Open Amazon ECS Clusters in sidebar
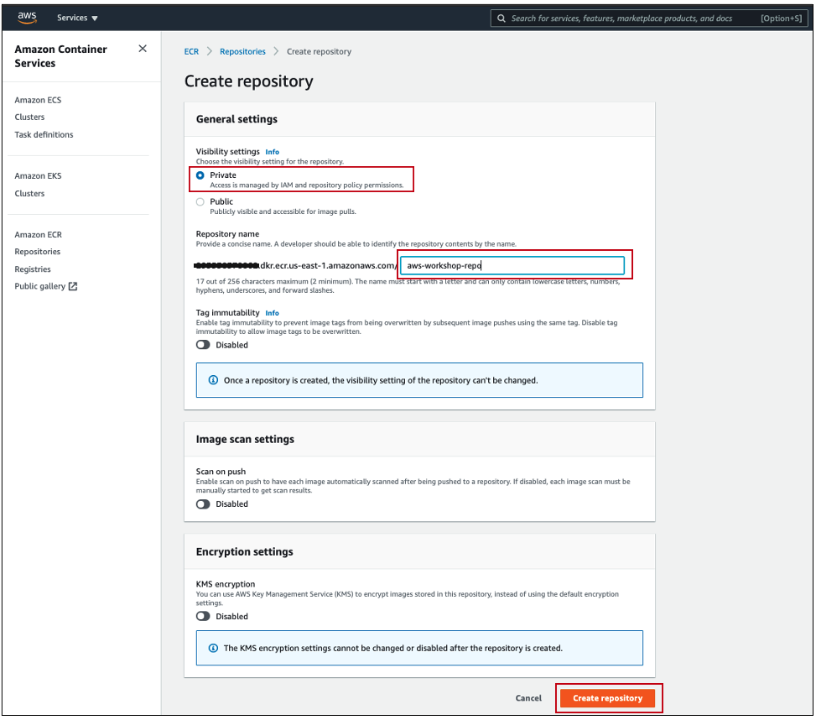 click(x=29, y=117)
